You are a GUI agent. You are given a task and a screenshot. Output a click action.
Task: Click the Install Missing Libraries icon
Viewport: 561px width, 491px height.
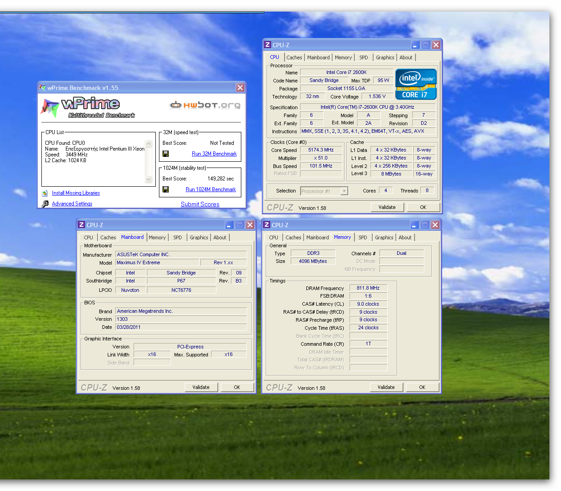(x=45, y=193)
